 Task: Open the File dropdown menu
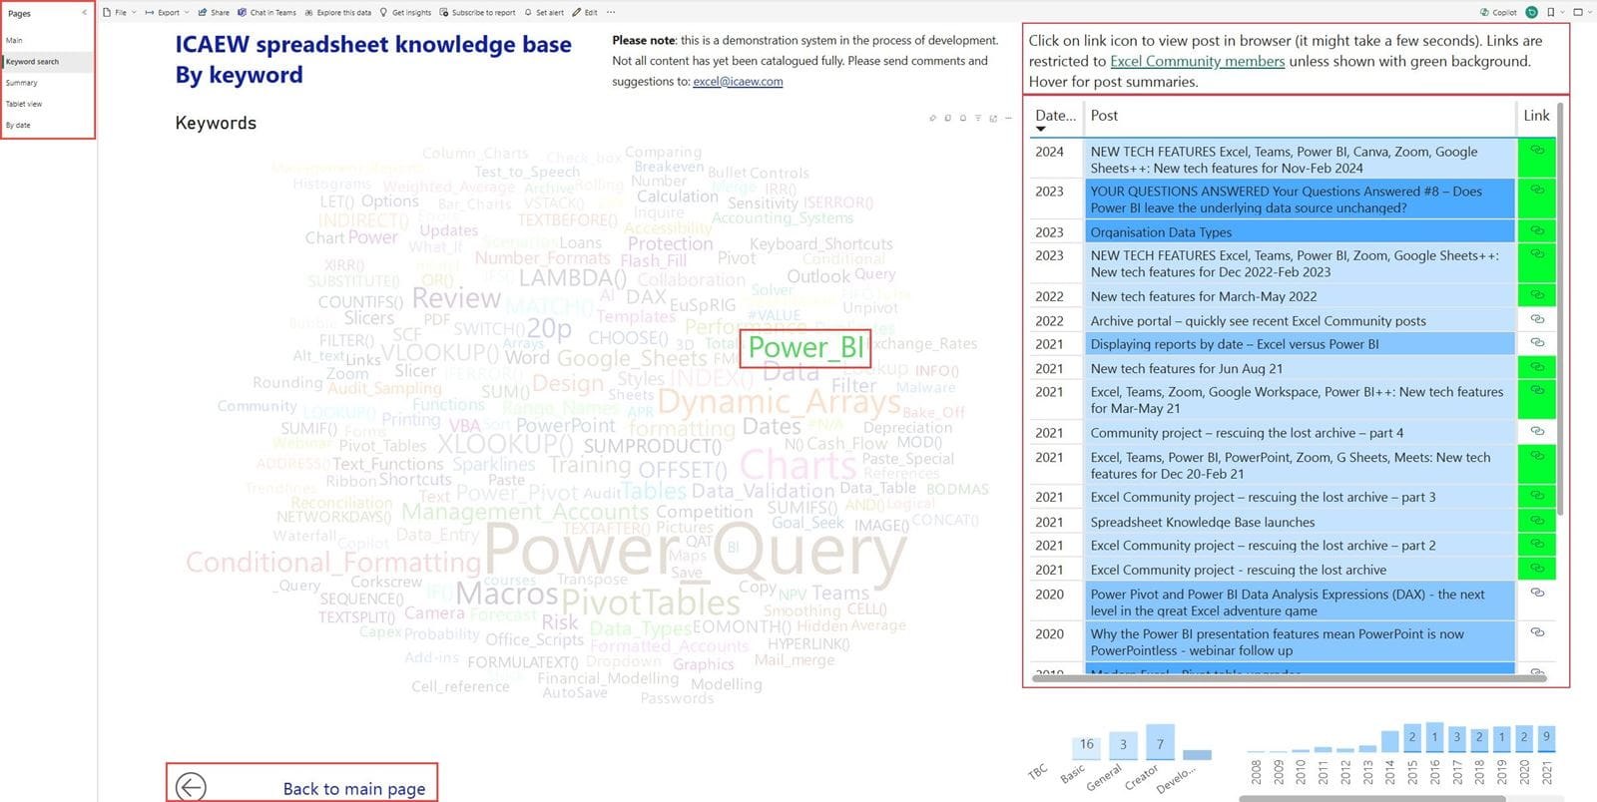click(120, 13)
